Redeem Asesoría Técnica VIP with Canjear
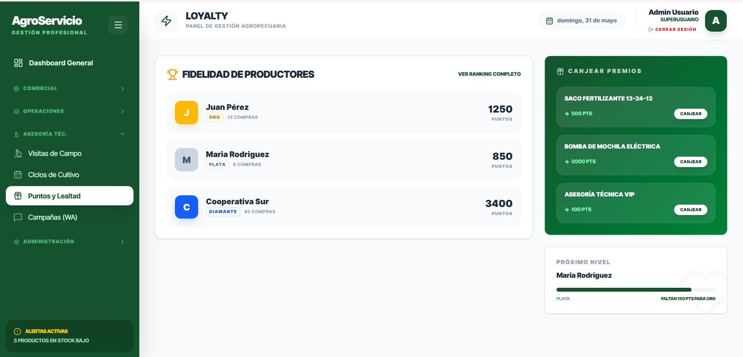 (x=691, y=210)
